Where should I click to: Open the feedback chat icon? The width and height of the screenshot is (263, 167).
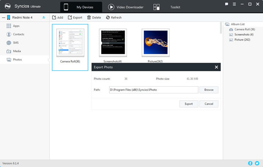point(226,4)
